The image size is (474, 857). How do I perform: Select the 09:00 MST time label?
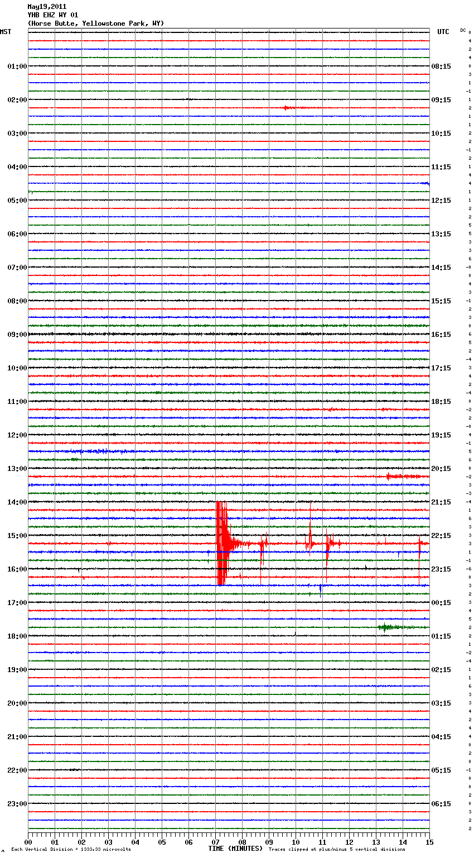click(17, 335)
